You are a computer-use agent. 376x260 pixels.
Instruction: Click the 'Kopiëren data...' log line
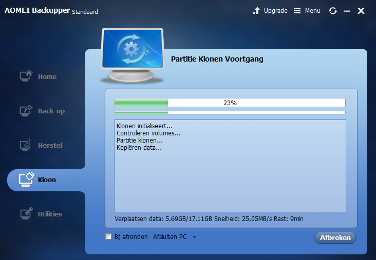click(139, 148)
